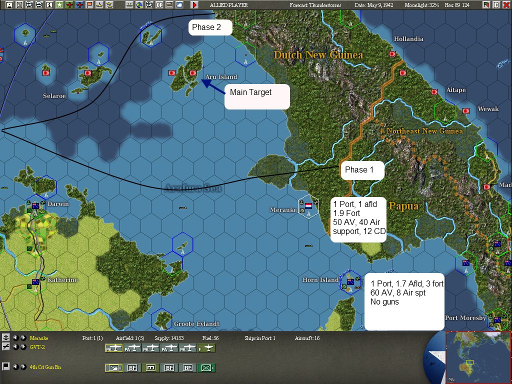
Task: Click the Katherine base flag on map
Action: [x=35, y=281]
